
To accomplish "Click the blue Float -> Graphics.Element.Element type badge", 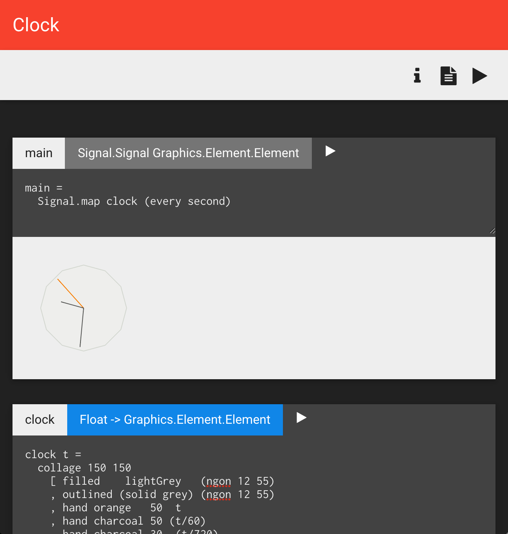I will [x=175, y=419].
